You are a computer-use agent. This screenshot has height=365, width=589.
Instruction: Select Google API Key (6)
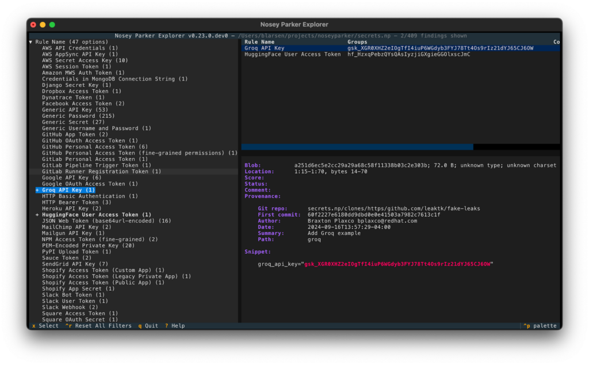click(71, 178)
